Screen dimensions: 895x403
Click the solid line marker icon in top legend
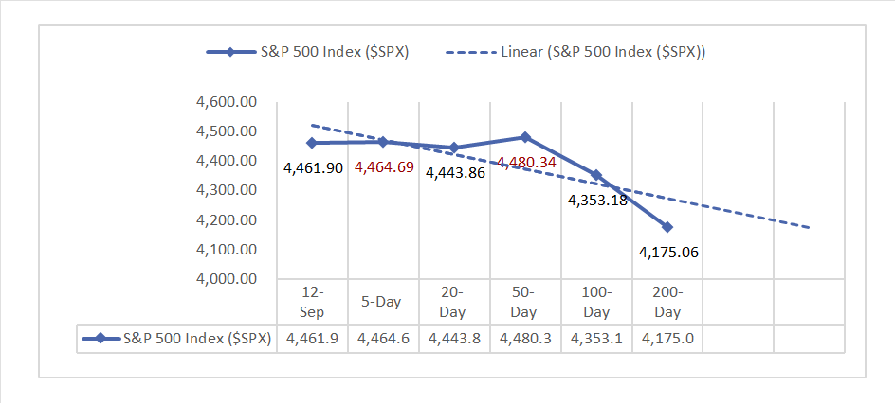pyautogui.click(x=230, y=52)
